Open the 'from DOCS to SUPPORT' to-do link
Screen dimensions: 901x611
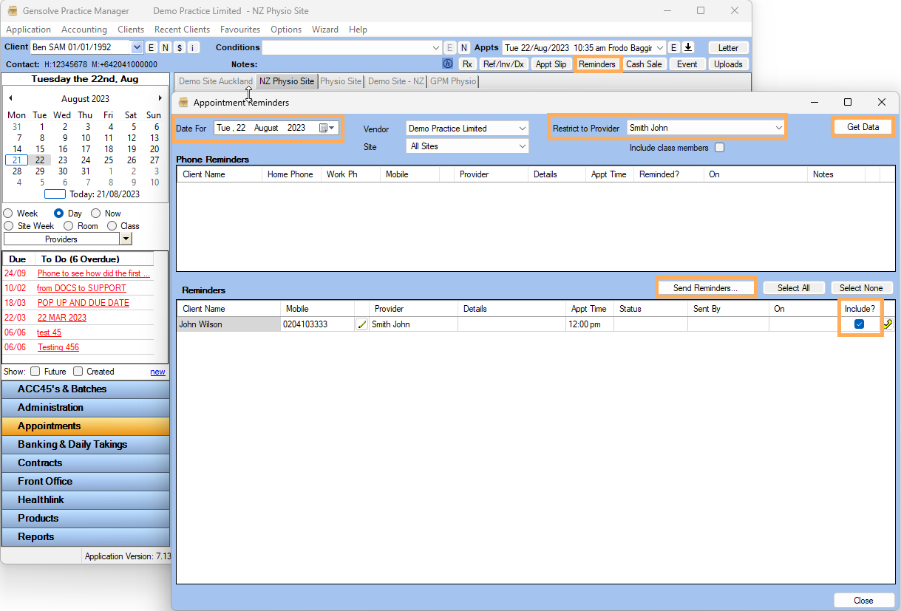click(81, 288)
